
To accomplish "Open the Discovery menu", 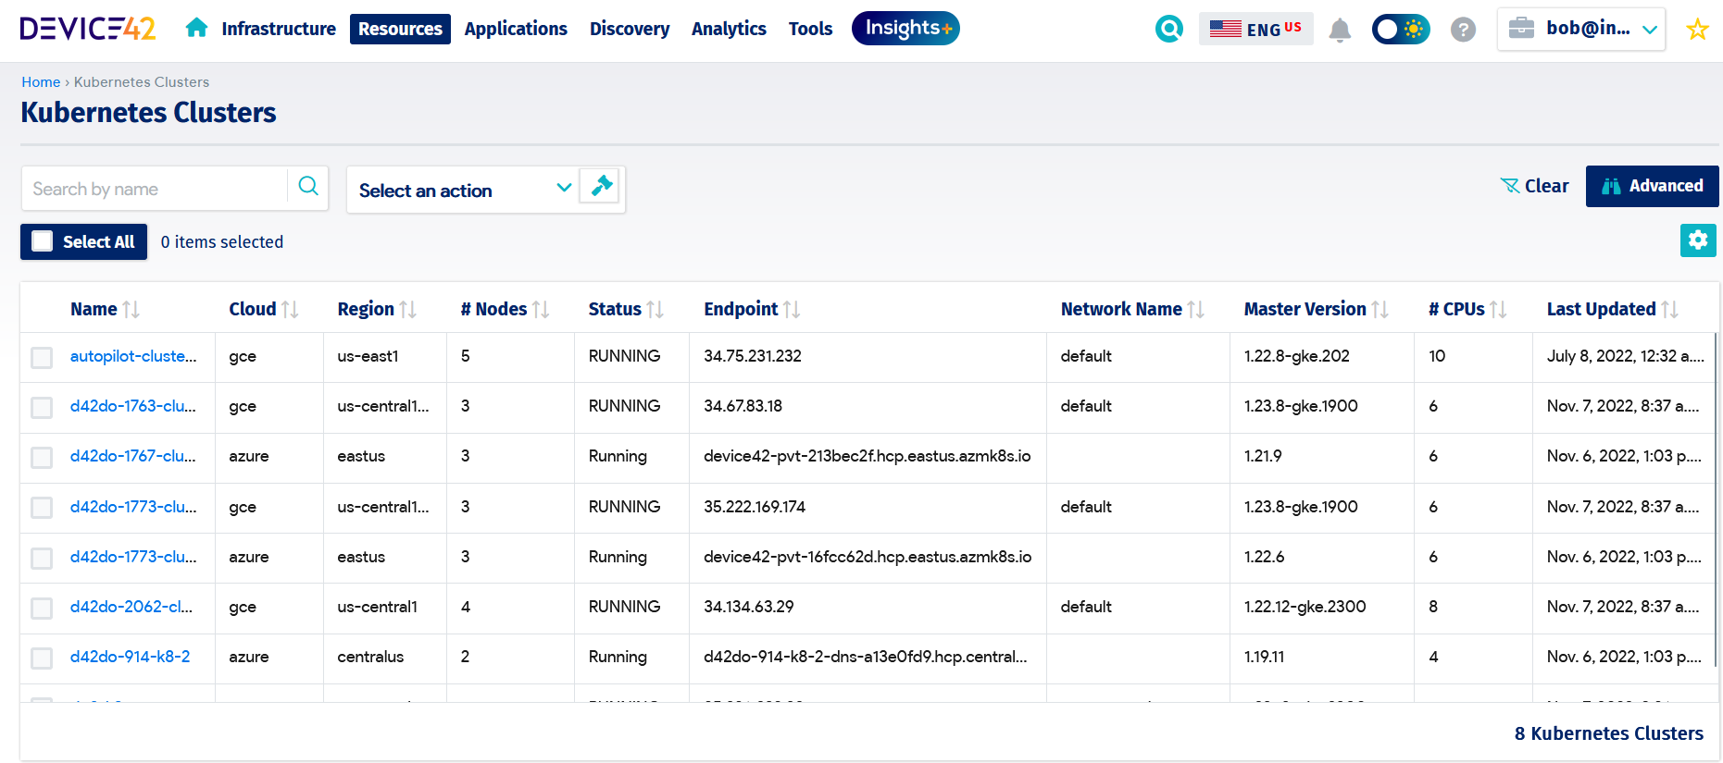I will [630, 29].
